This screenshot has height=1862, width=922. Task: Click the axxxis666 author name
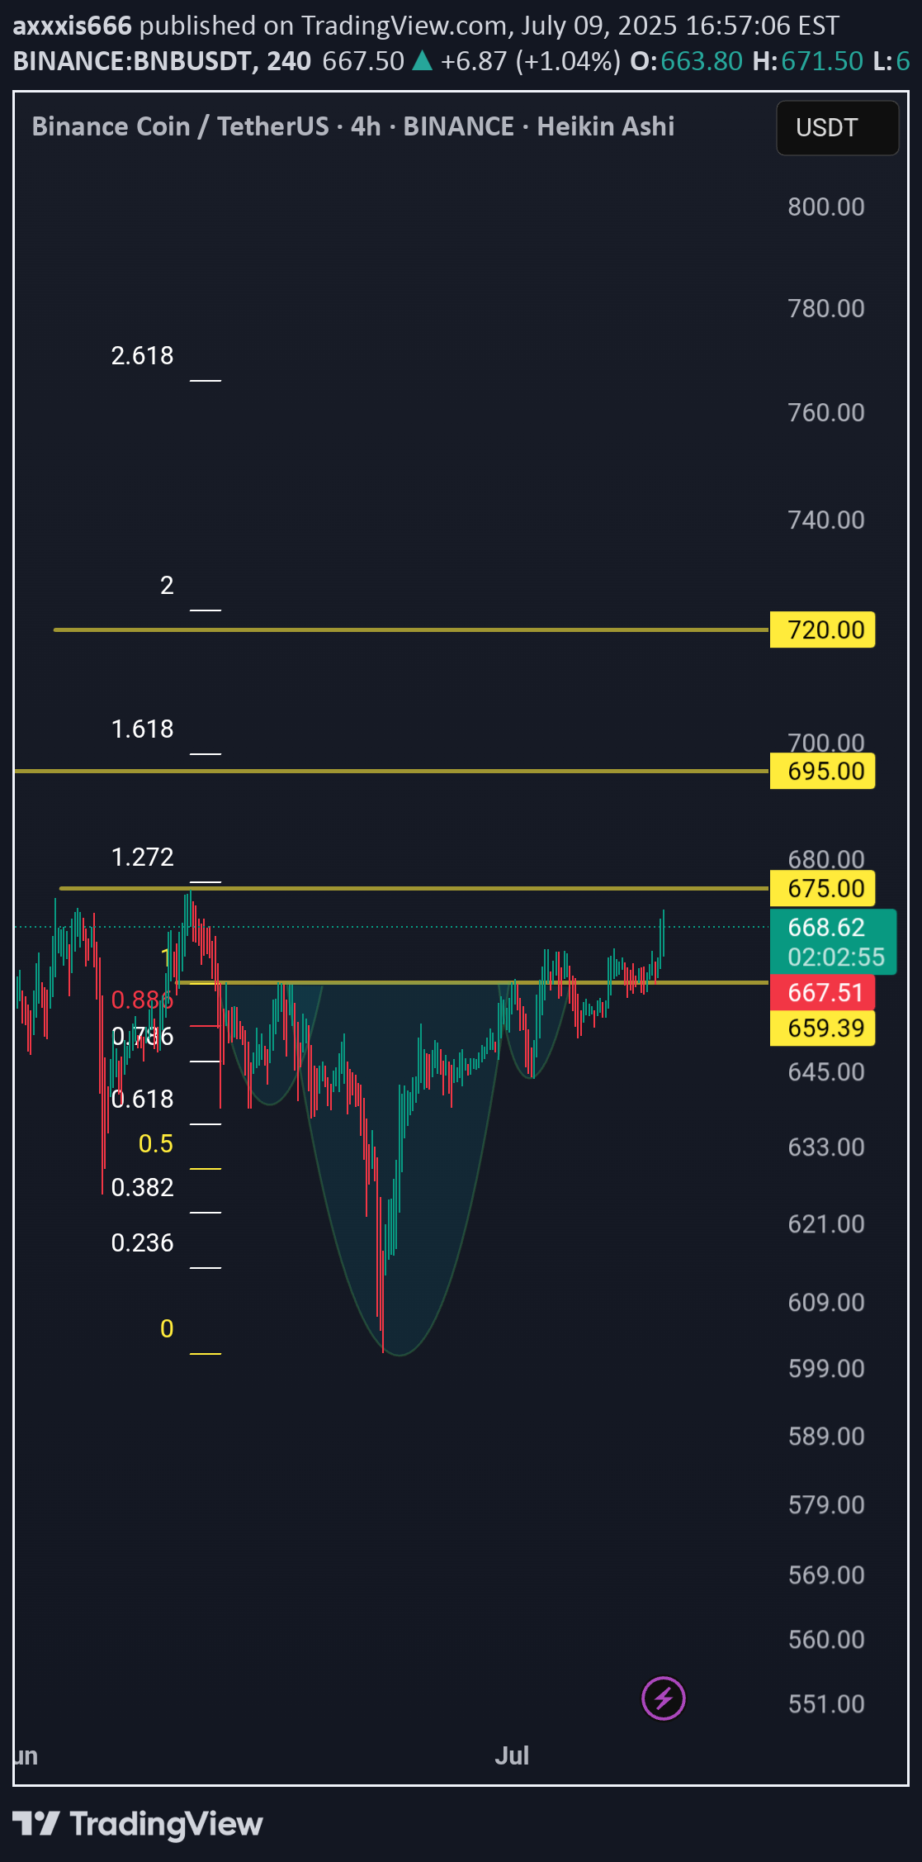[x=73, y=26]
